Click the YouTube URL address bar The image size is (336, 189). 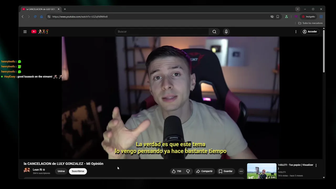(161, 17)
